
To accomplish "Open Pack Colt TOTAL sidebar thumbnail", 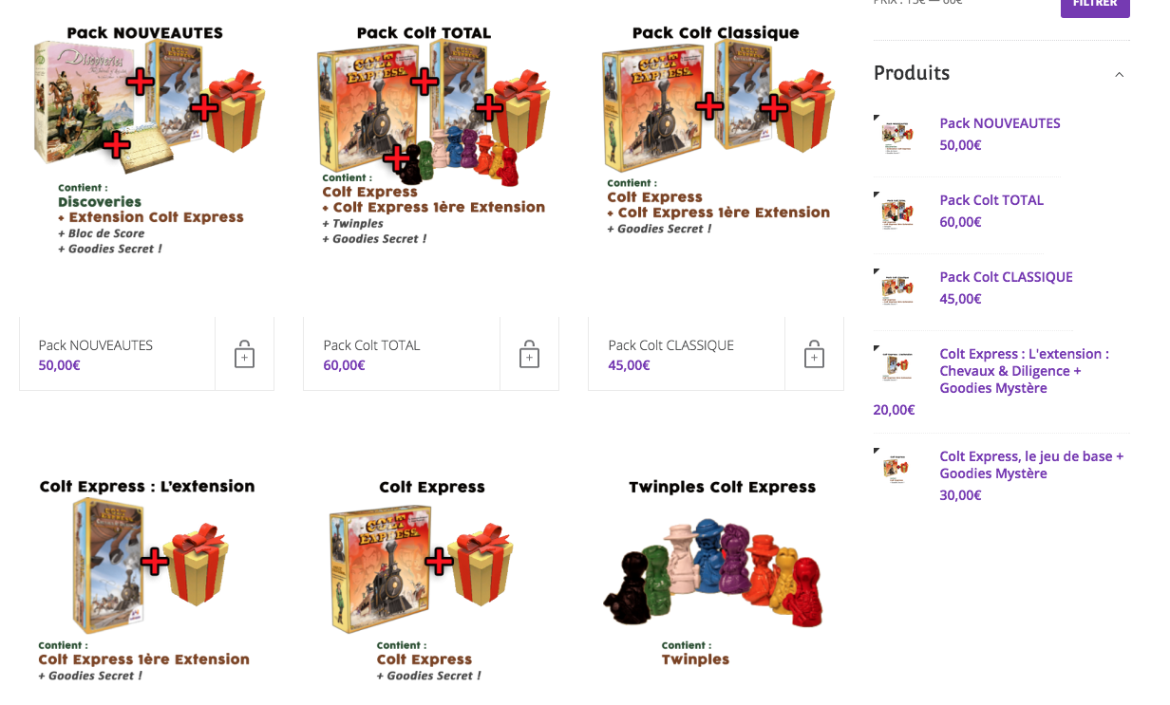I will pos(896,212).
